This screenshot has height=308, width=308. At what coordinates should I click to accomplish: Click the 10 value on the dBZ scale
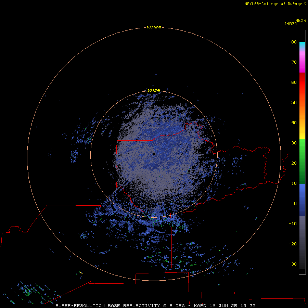pos(294,183)
